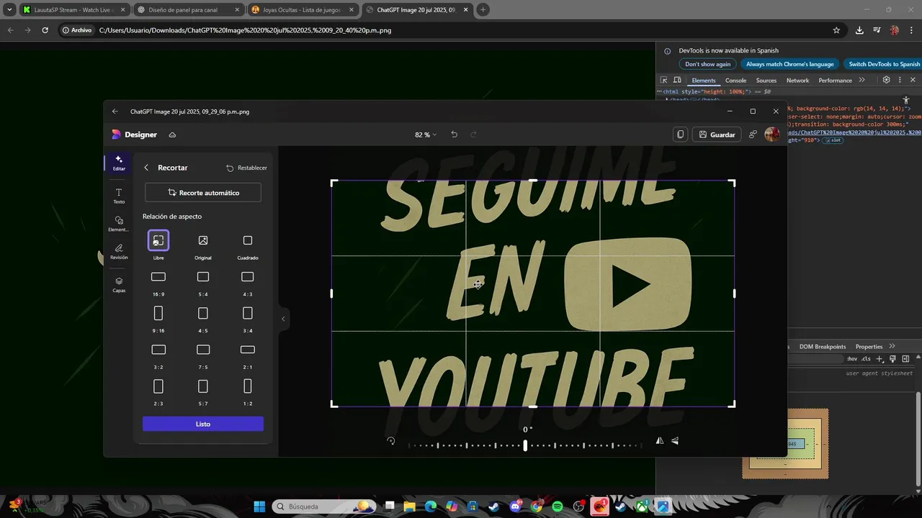
Task: Open the DOM Breakpoints tab
Action: 823,346
